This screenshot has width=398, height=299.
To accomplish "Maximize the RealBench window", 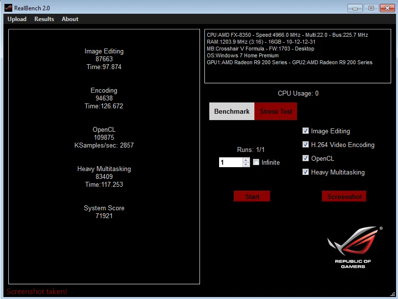I will tap(371, 8).
